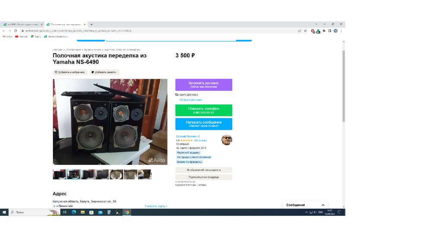Open the 162 отзыва reviews link
The image size is (442, 249).
(x=200, y=140)
